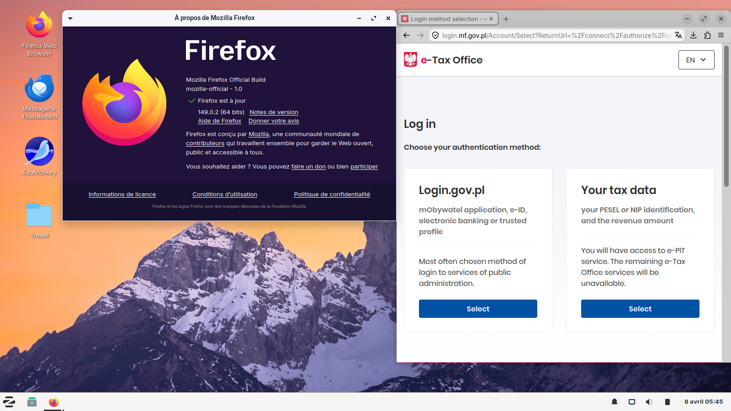The height and width of the screenshot is (411, 731).
Task: Click the Firefox est à jour status
Action: (222, 101)
